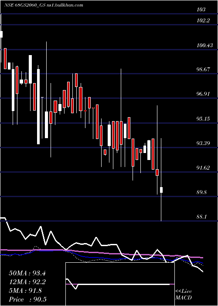Click the 50MA : 93.4 reading

pos(27,273)
